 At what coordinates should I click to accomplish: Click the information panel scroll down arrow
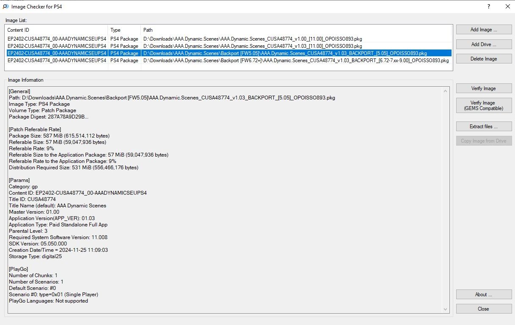[445, 309]
